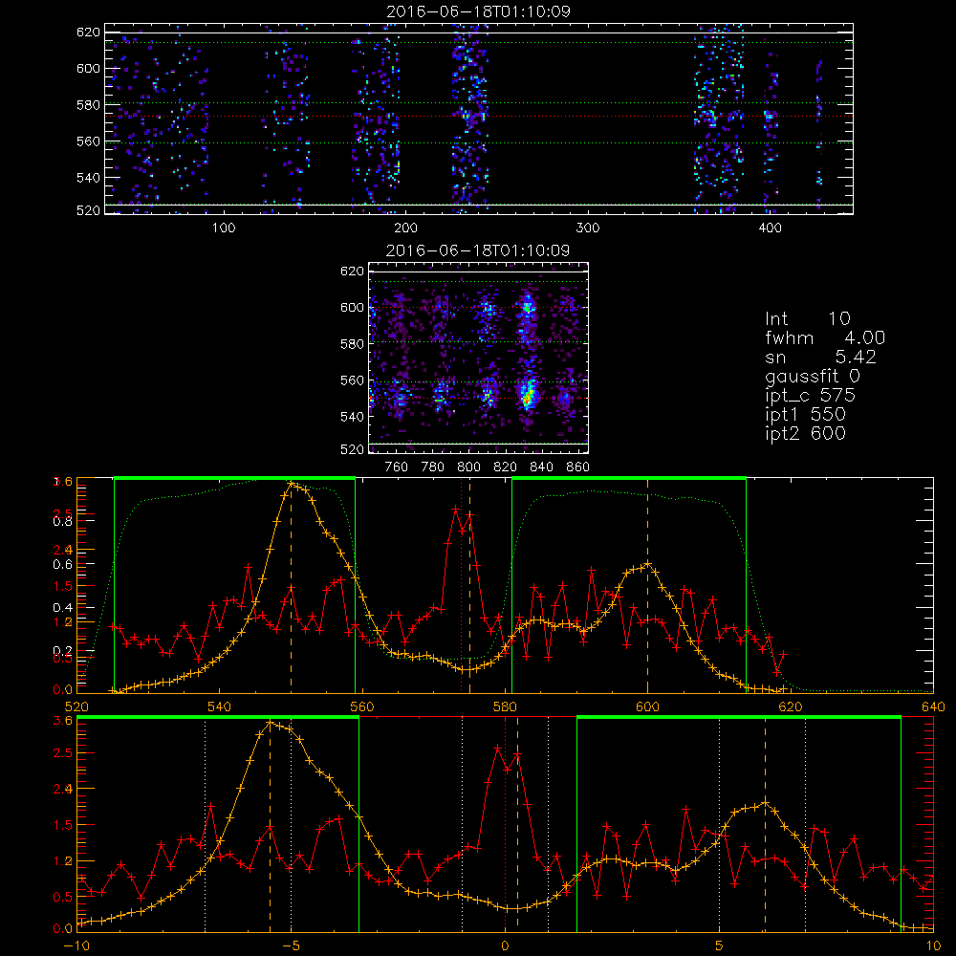956x956 pixels.
Task: Click y-axis label 620 of the wide image
Action: [88, 32]
